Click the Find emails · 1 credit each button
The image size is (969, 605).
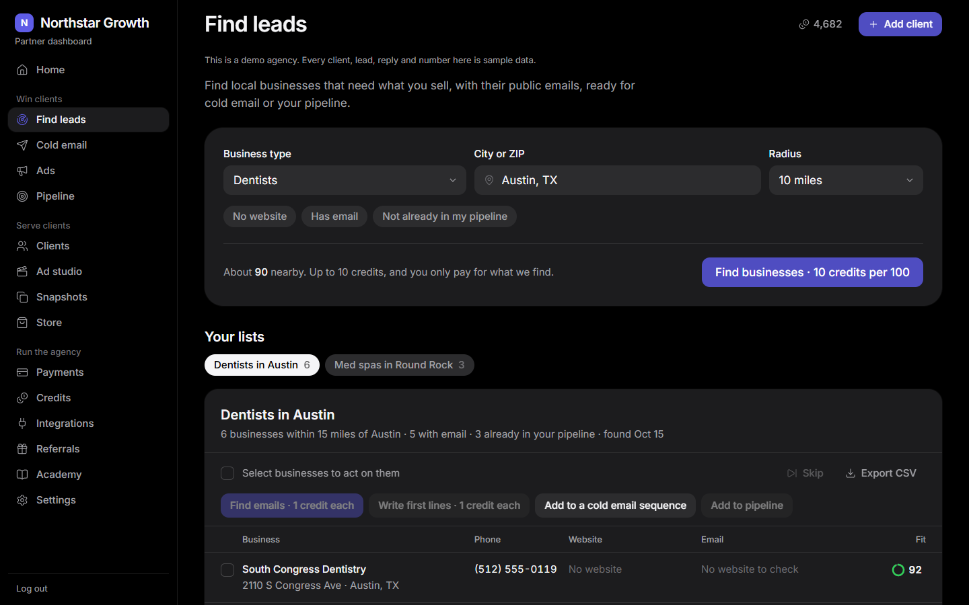[x=292, y=506]
